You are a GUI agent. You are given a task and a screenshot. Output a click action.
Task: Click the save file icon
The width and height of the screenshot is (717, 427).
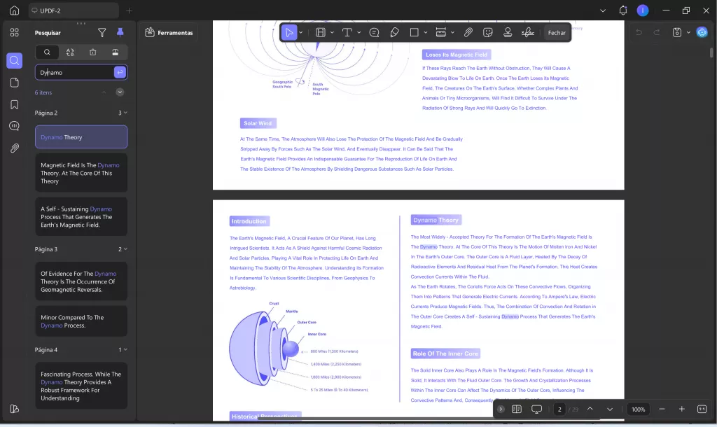(677, 32)
